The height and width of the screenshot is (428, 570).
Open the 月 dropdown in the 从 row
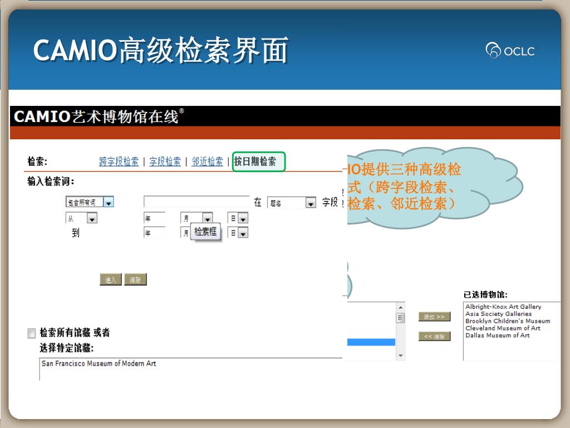(196, 218)
